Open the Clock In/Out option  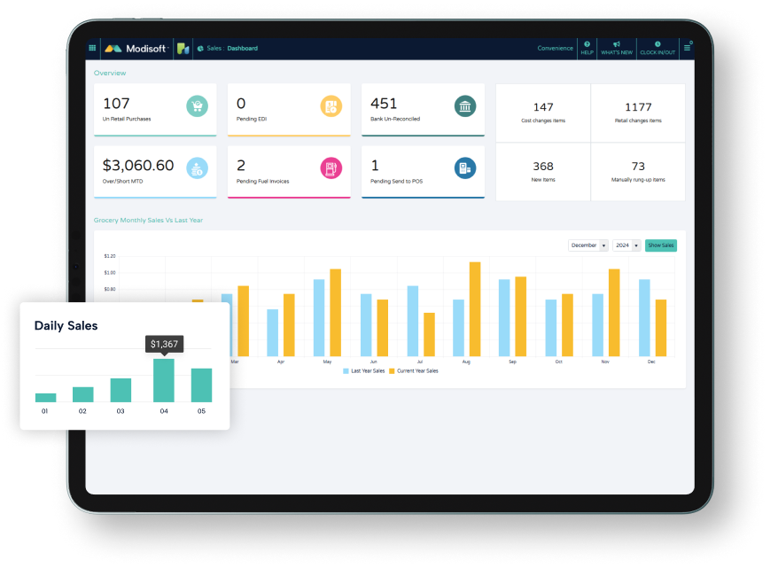657,49
